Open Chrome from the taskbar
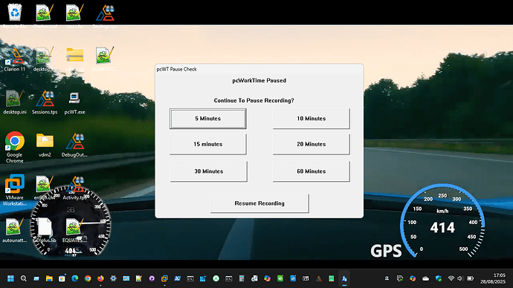 click(x=88, y=278)
